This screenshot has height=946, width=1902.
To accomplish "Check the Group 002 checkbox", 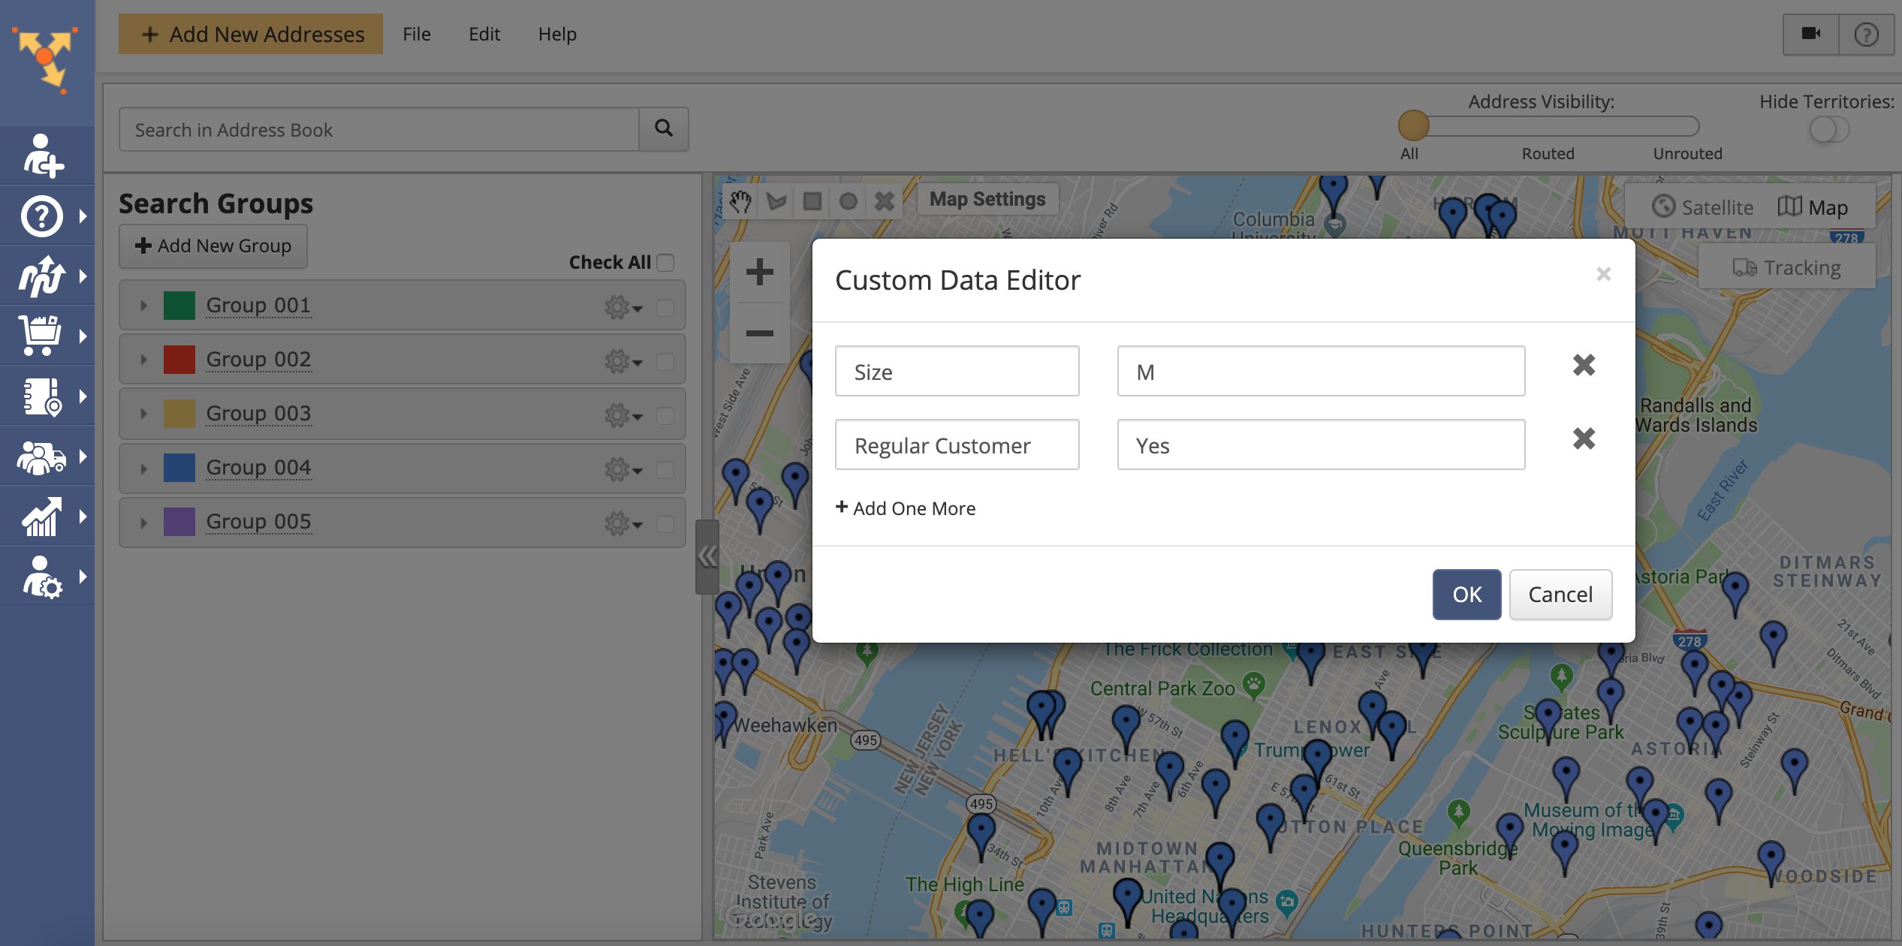I will click(665, 361).
